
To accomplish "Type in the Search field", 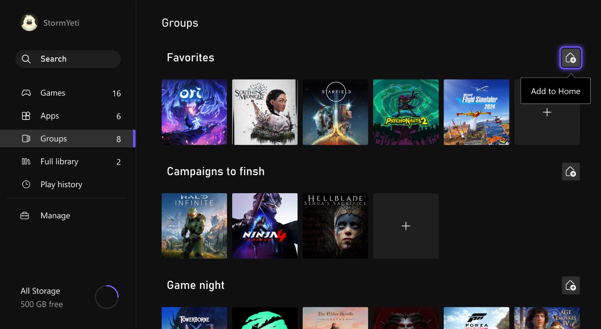I will [x=76, y=59].
